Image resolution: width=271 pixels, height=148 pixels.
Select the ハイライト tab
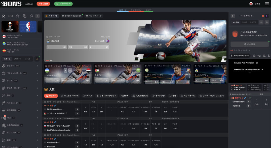click(x=52, y=16)
